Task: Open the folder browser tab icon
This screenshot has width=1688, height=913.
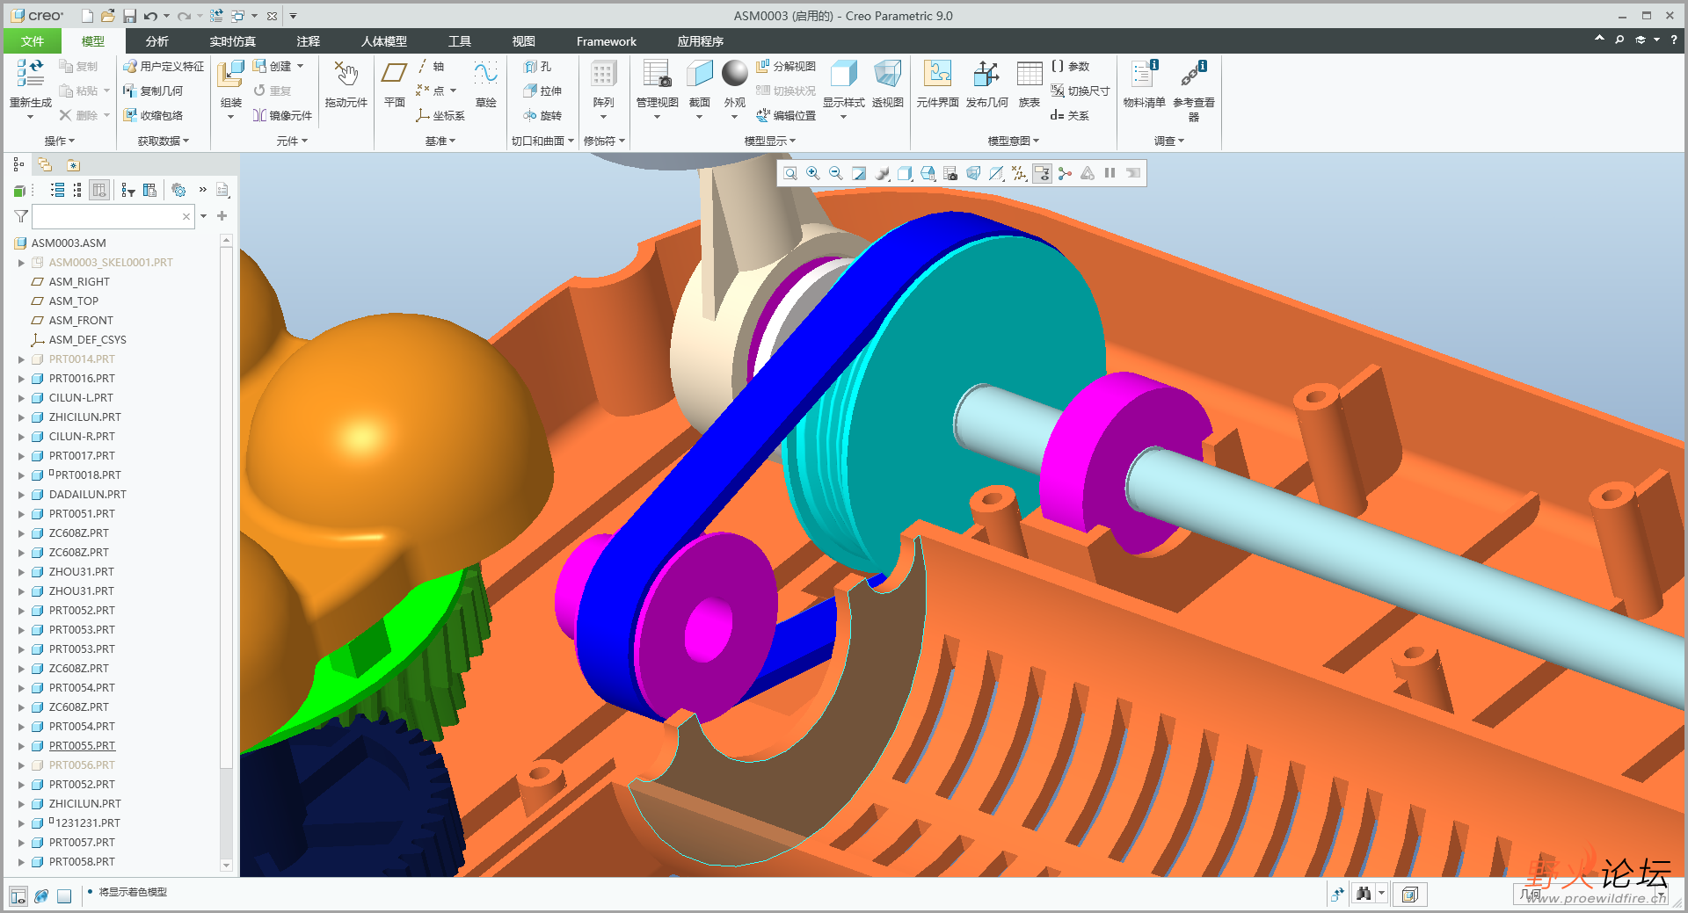Action: [45, 164]
